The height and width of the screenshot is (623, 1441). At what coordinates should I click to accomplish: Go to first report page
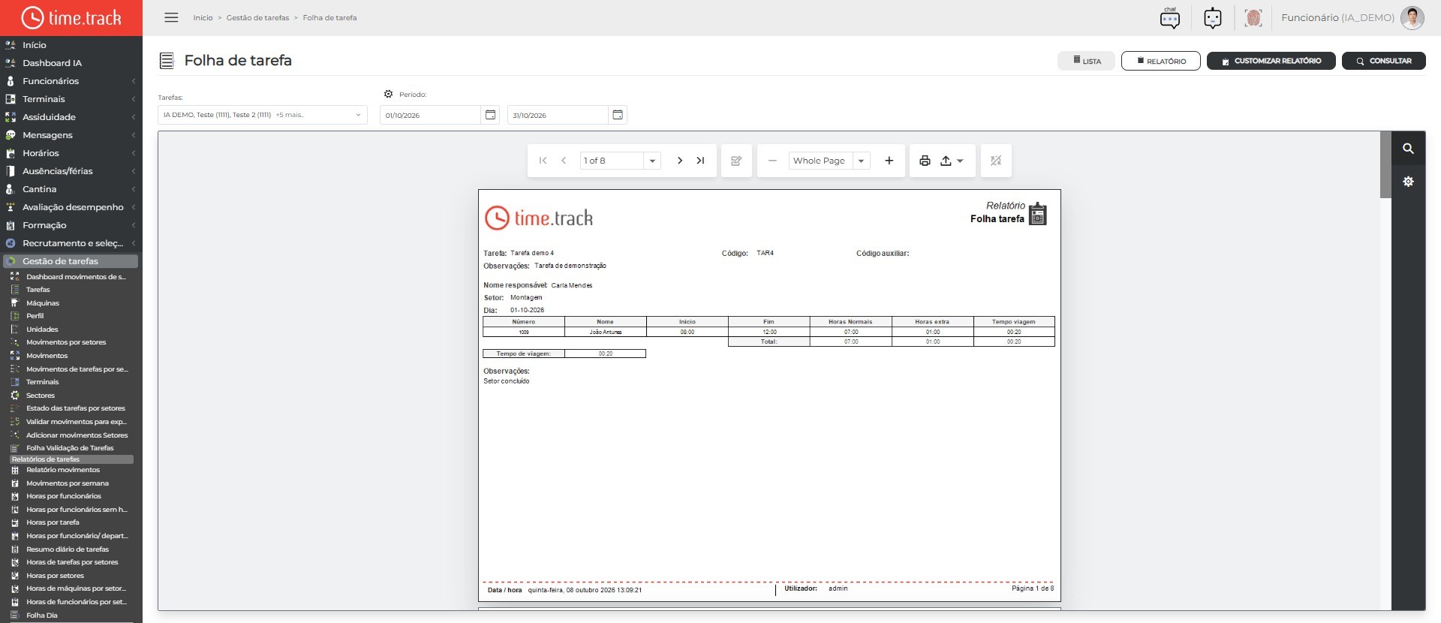[543, 161]
